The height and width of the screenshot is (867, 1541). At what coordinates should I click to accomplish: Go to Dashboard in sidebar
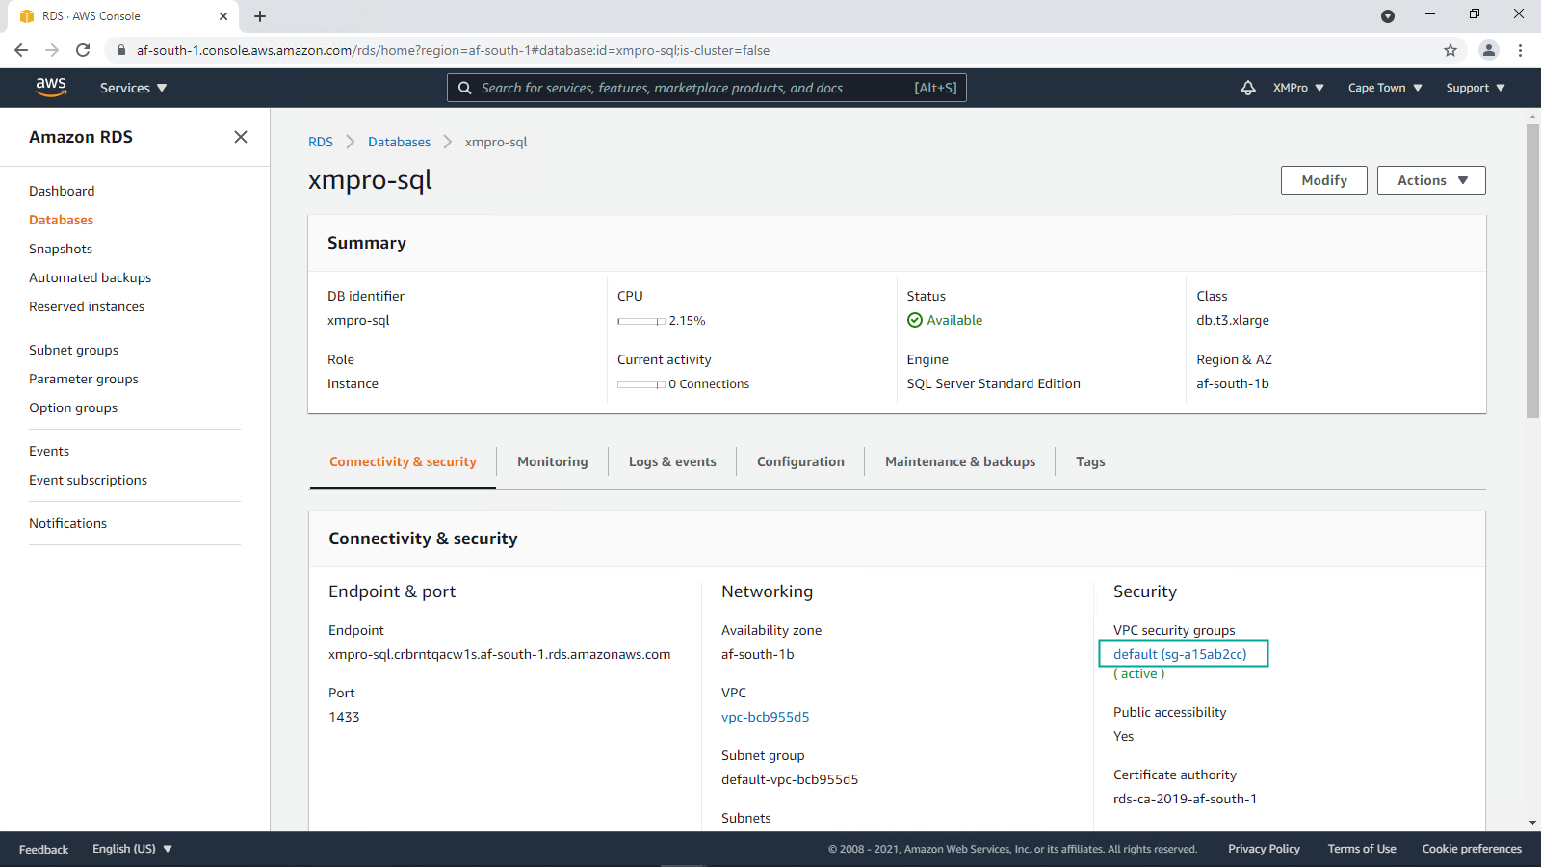click(x=62, y=191)
